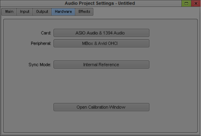Image resolution: width=201 pixels, height=136 pixels.
Task: Switch to the Main tab
Action: (9, 12)
